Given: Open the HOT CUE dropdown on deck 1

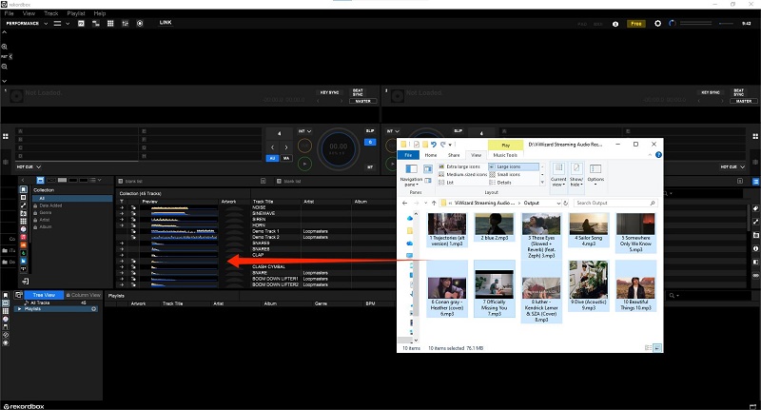Looking at the screenshot, I should point(29,166).
